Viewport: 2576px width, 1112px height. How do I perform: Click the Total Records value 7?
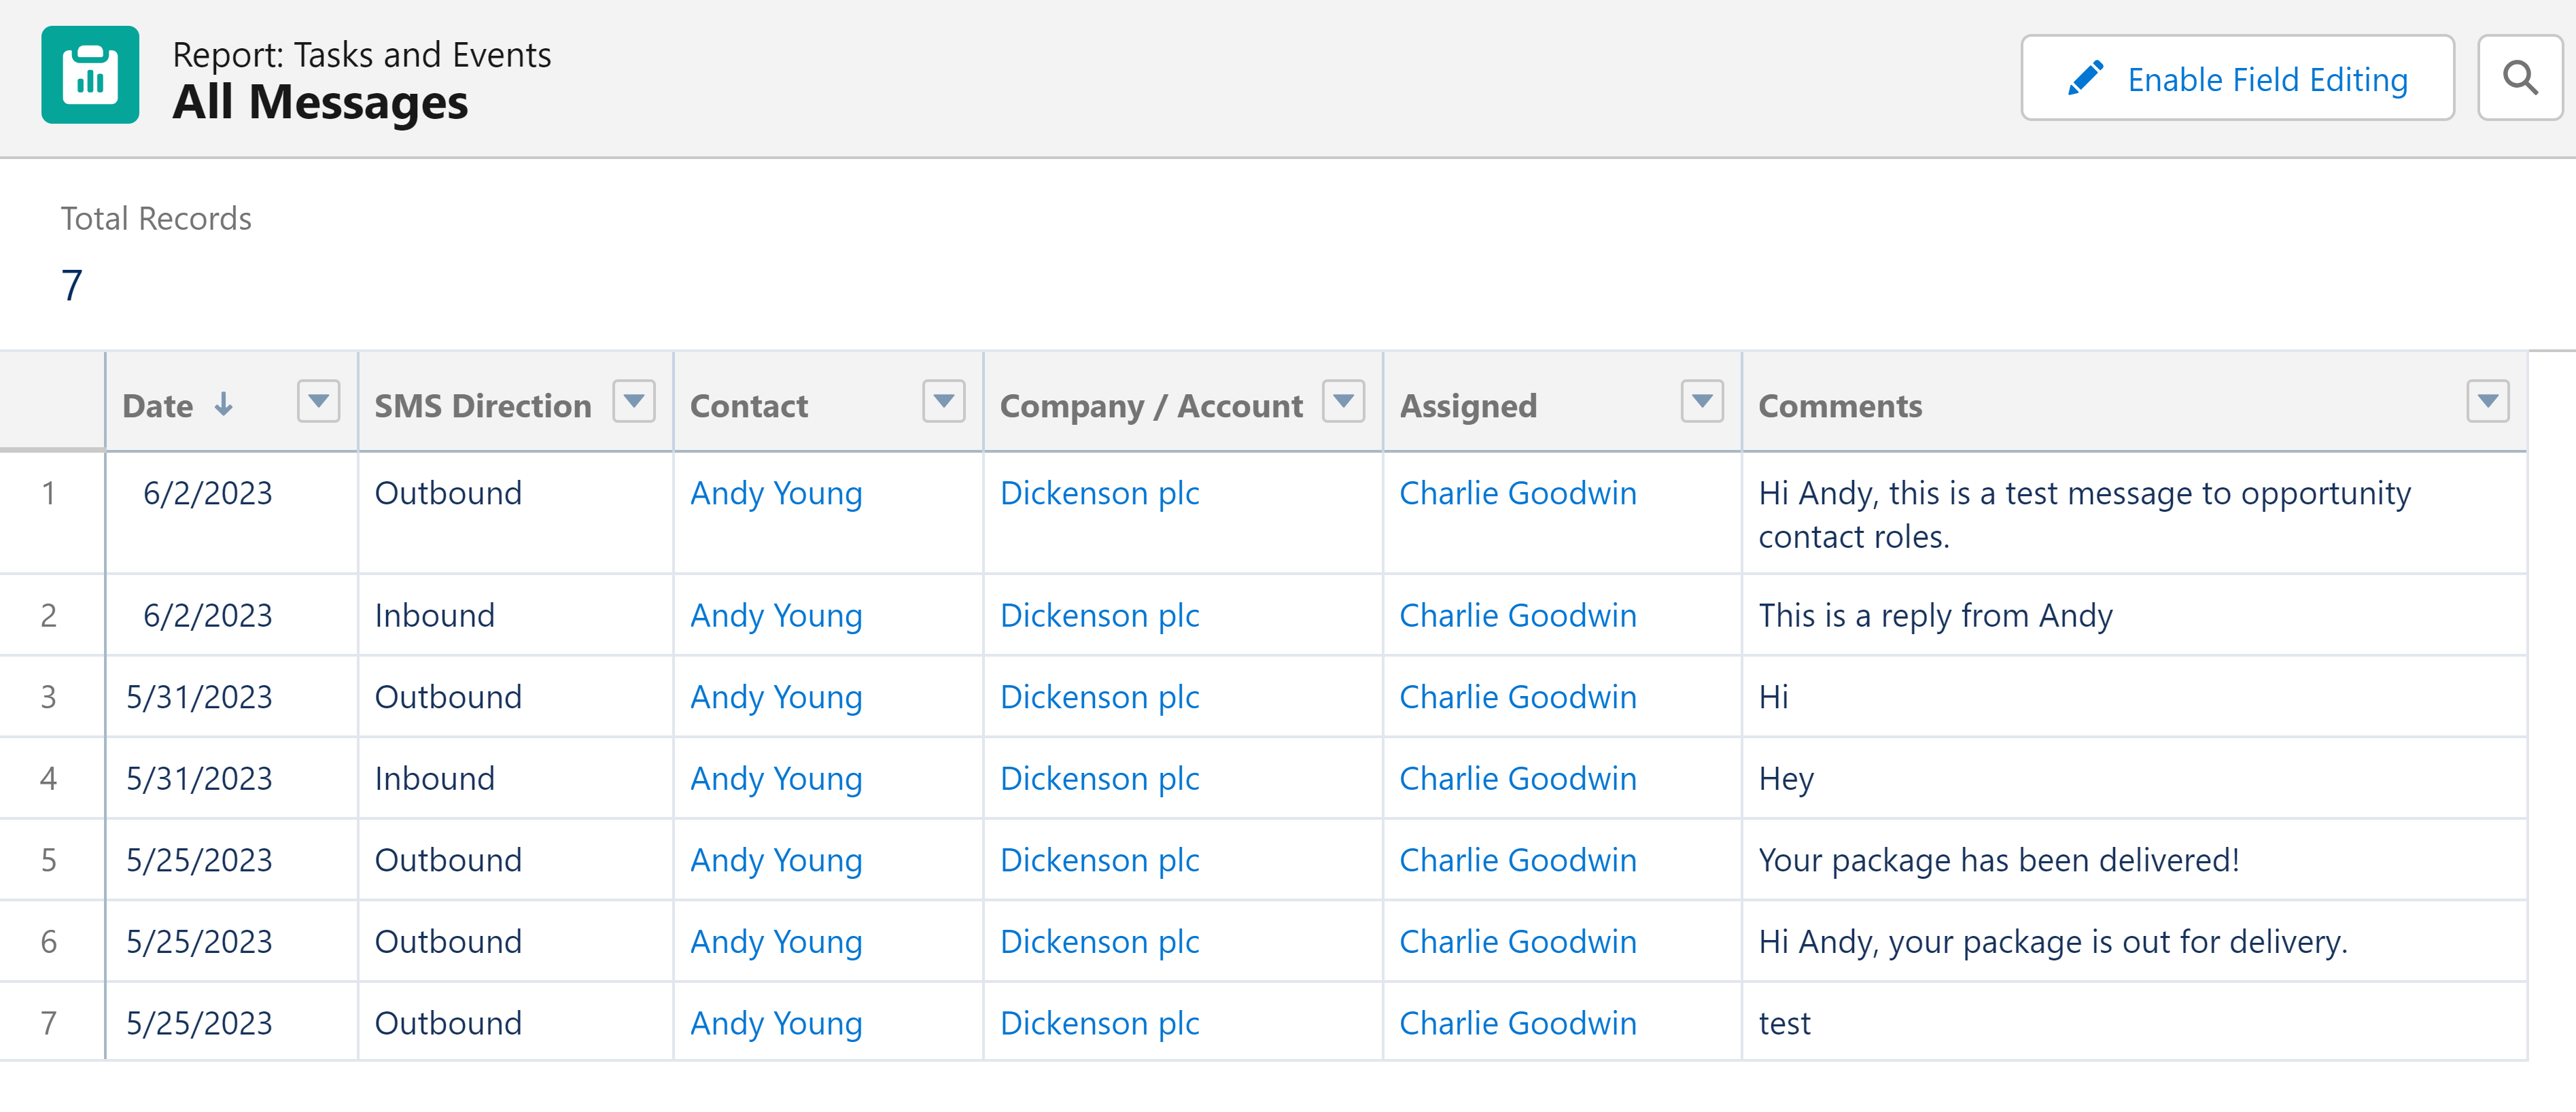click(x=72, y=285)
